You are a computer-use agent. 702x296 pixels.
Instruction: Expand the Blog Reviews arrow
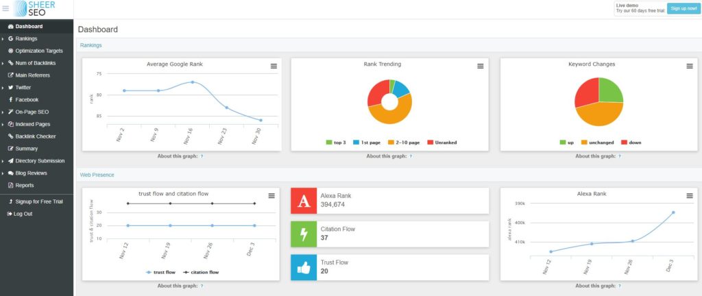[3, 173]
